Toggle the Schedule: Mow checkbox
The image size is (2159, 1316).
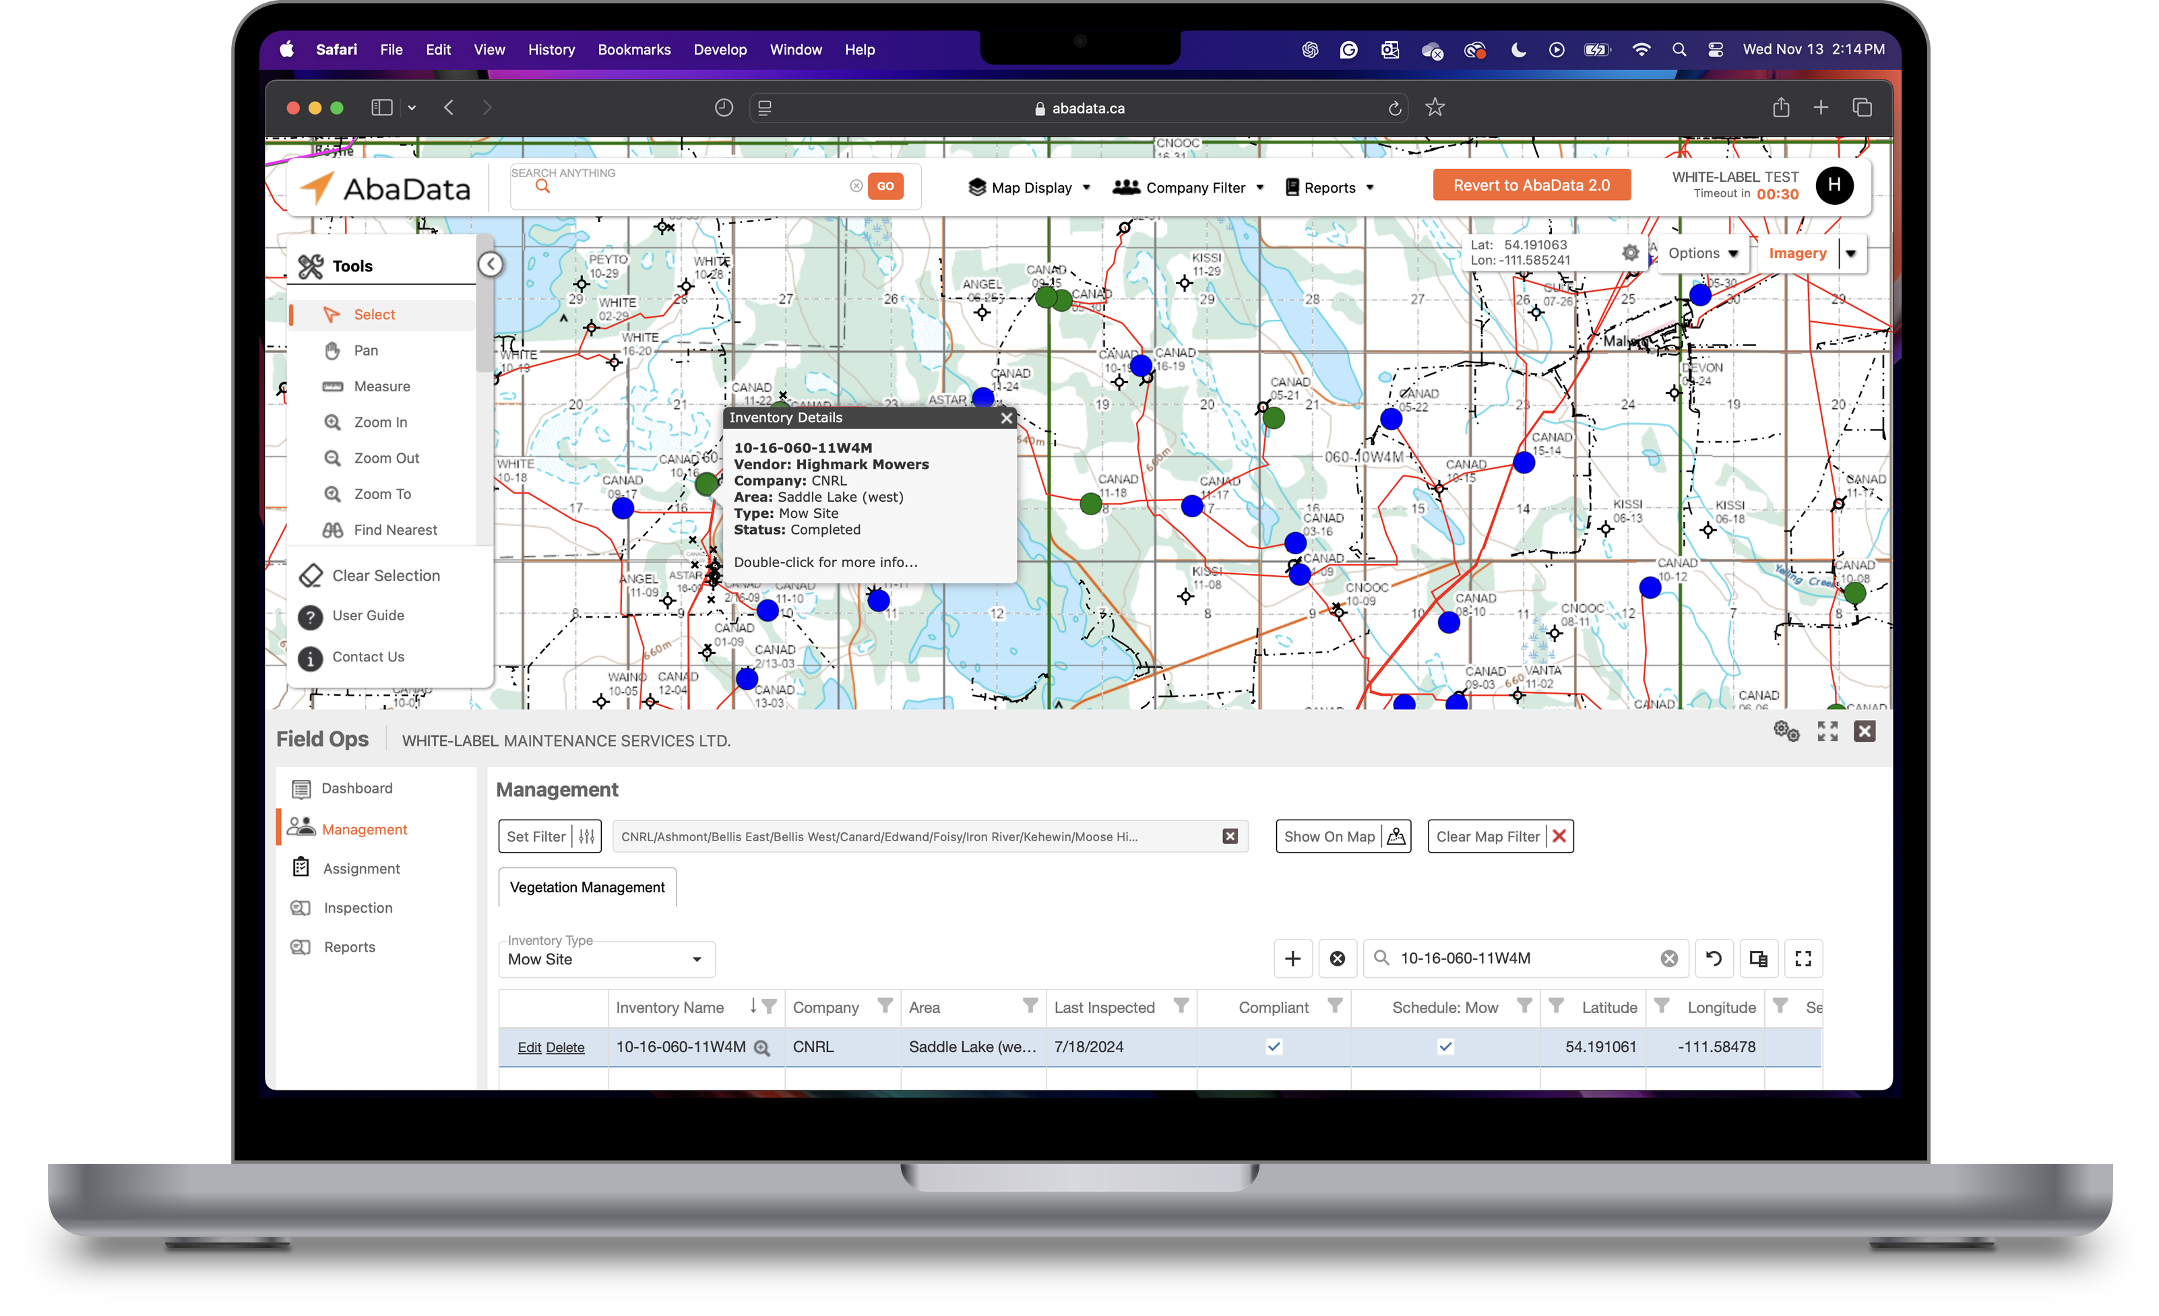(x=1445, y=1047)
